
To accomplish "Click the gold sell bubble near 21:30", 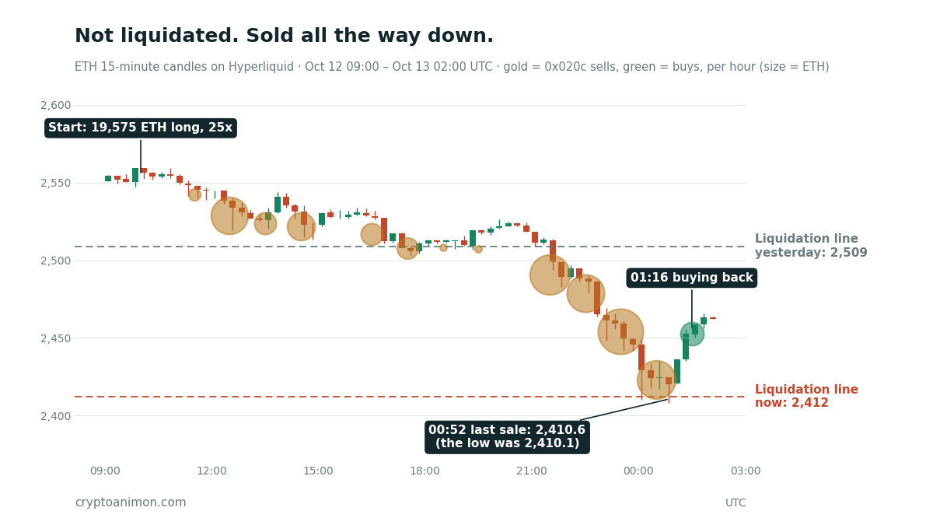I will pos(550,275).
